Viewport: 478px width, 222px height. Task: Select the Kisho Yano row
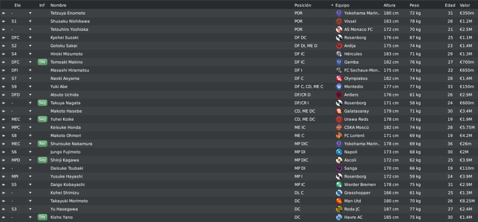[x=239, y=217]
